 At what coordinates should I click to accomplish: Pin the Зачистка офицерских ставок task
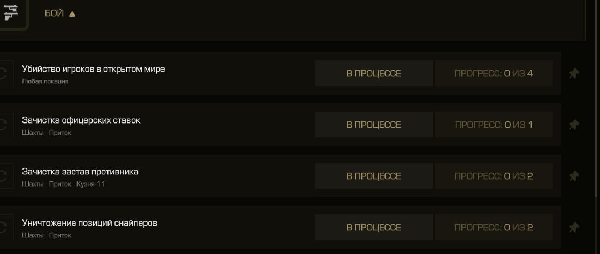point(573,125)
